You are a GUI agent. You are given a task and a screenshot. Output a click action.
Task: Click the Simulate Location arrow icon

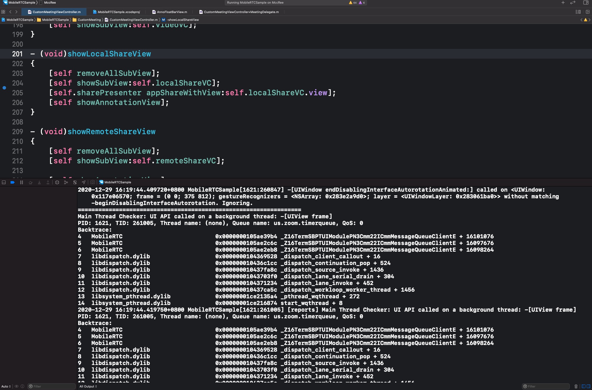coord(83,182)
